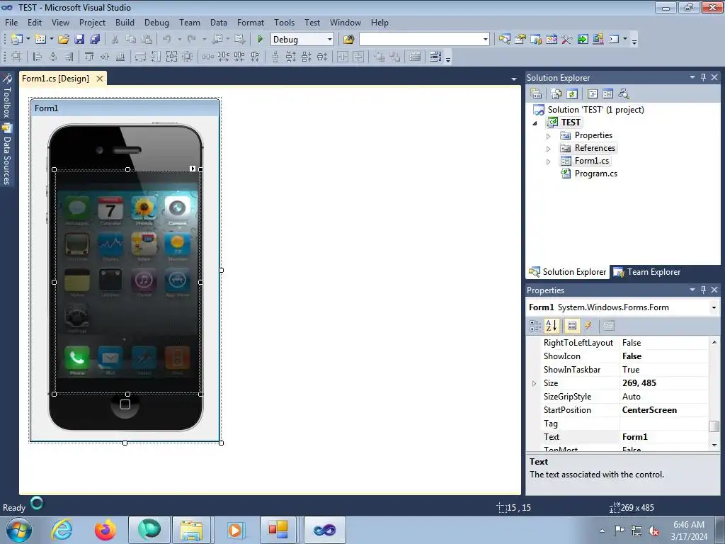Click the View Code icon in Solution Explorer

click(593, 94)
